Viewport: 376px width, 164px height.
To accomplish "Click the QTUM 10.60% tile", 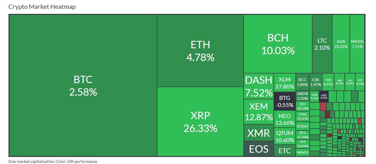I will tap(285, 136).
